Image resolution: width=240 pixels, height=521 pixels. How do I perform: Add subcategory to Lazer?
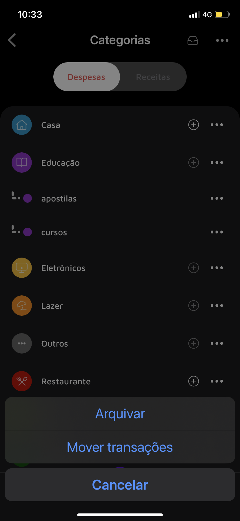[194, 306]
